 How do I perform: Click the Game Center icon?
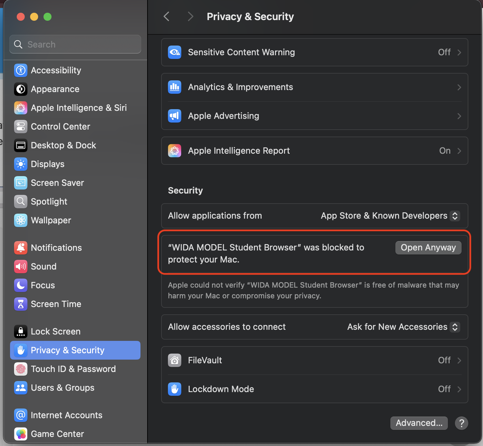21,434
